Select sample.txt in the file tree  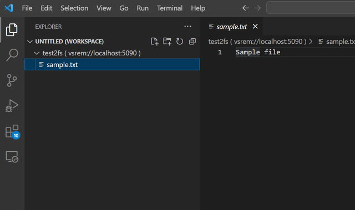coord(112,65)
